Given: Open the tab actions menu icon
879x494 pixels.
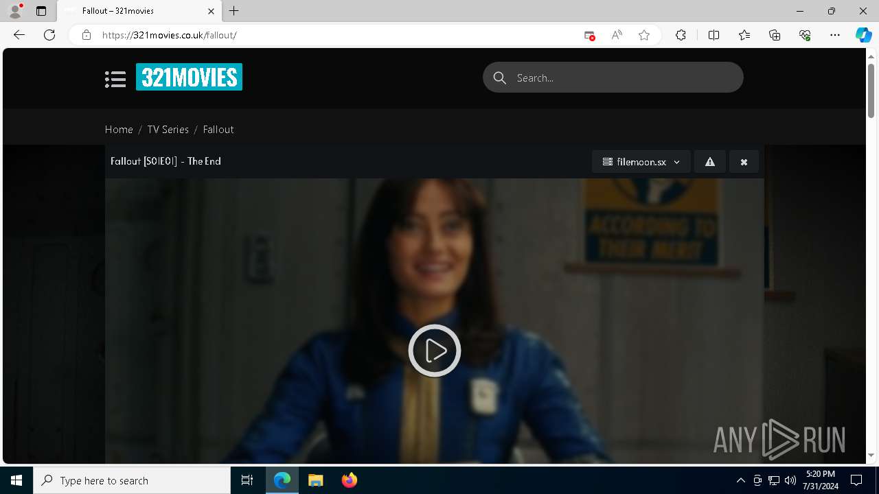Looking at the screenshot, I should point(41,11).
